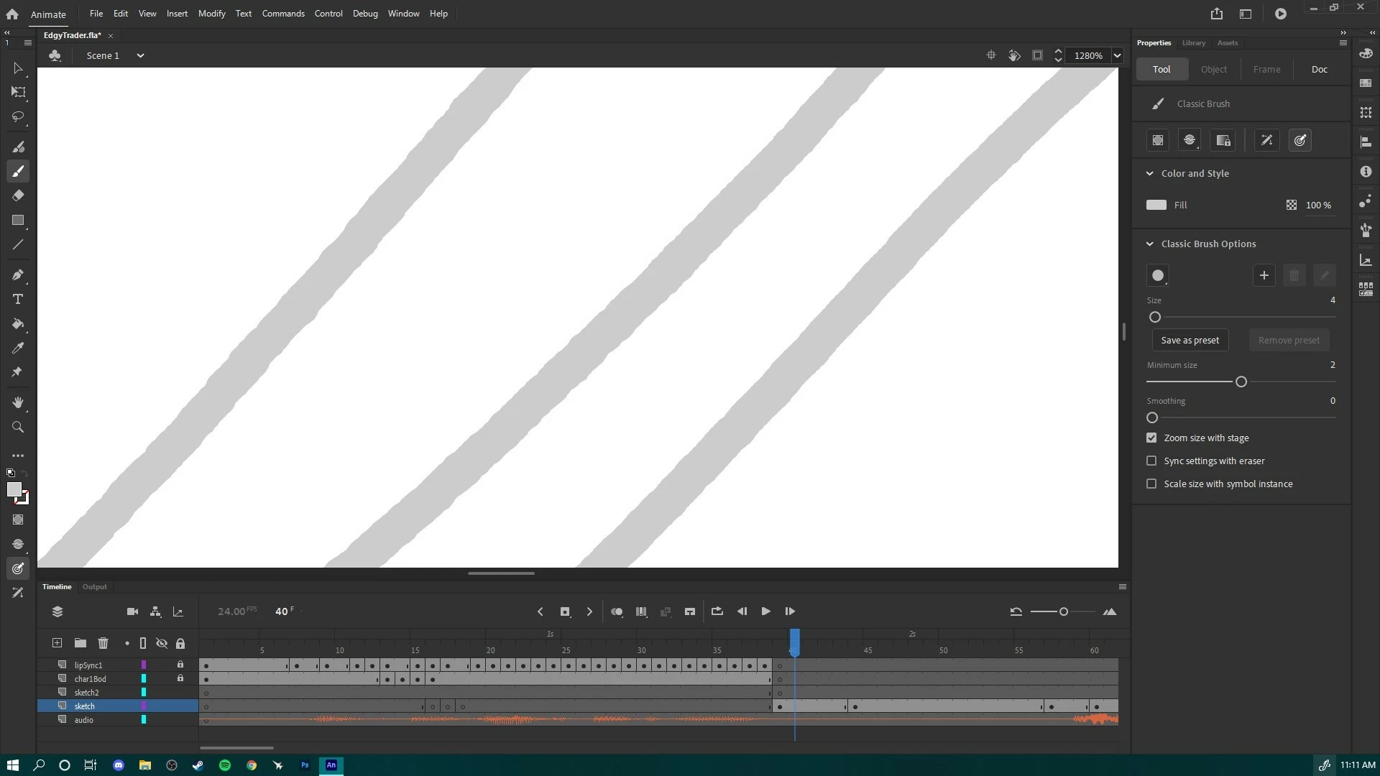Switch to the Library tab
Viewport: 1380px width, 776px height.
click(x=1193, y=43)
